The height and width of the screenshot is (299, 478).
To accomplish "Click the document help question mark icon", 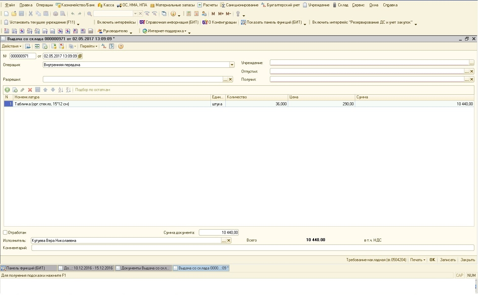I will 121,46.
